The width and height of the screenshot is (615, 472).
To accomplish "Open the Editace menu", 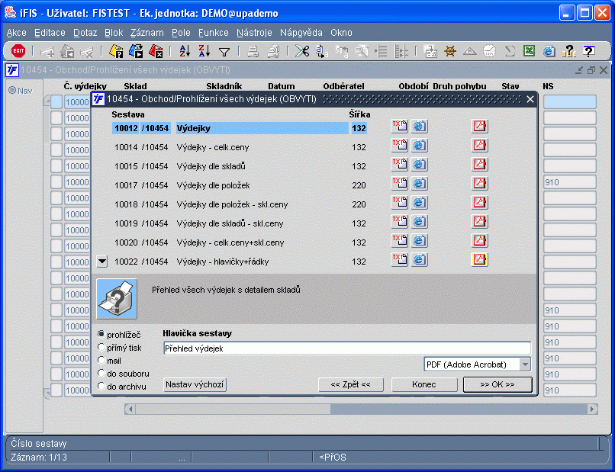I will (x=50, y=33).
